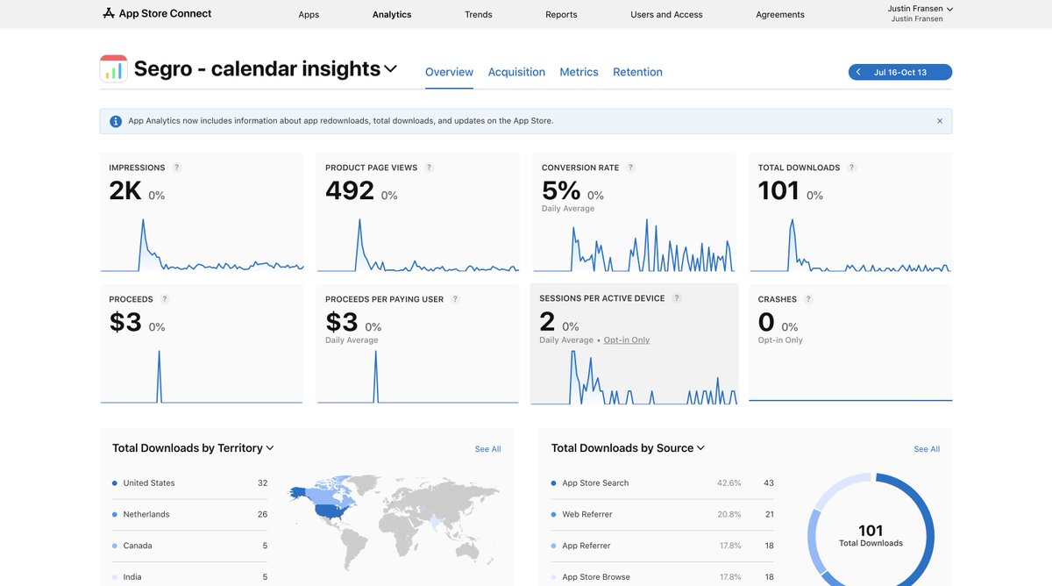1052x586 pixels.
Task: Switch to the Acquisition tab
Action: point(516,72)
